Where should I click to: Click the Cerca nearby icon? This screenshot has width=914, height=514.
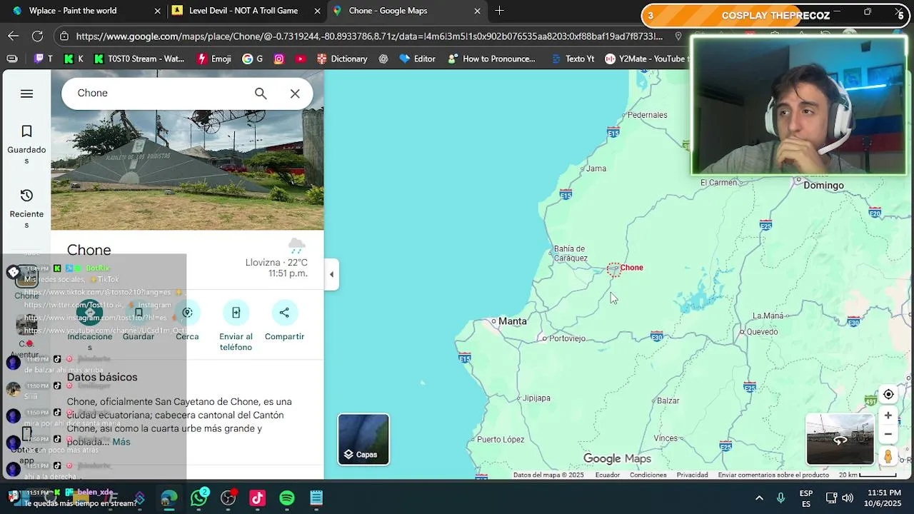(187, 313)
